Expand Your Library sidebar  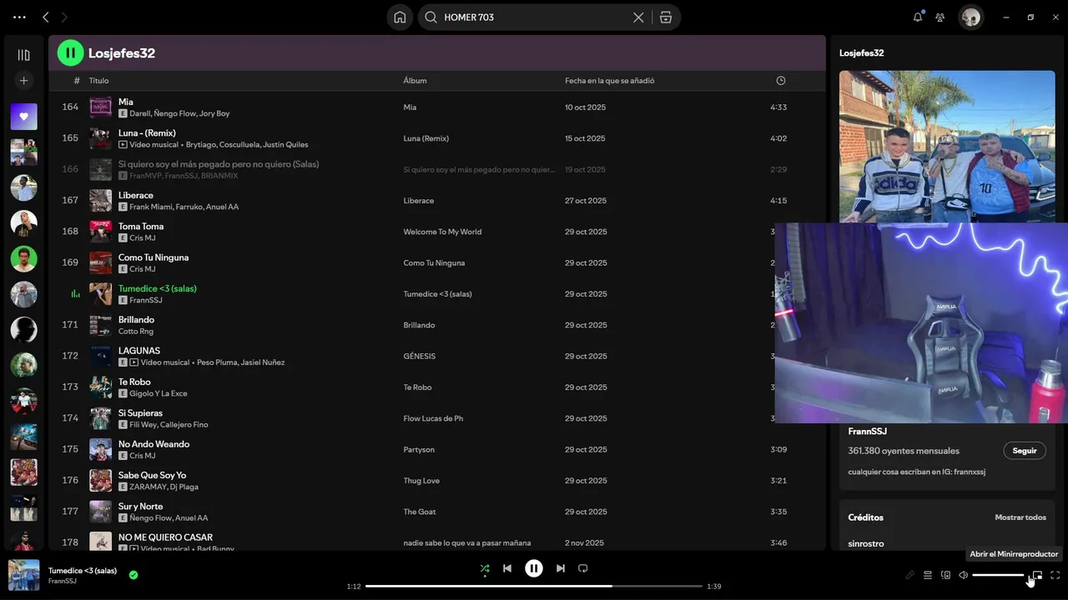(x=23, y=55)
